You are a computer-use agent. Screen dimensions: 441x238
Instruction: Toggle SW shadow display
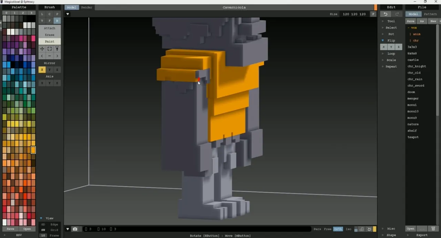(x=43, y=230)
